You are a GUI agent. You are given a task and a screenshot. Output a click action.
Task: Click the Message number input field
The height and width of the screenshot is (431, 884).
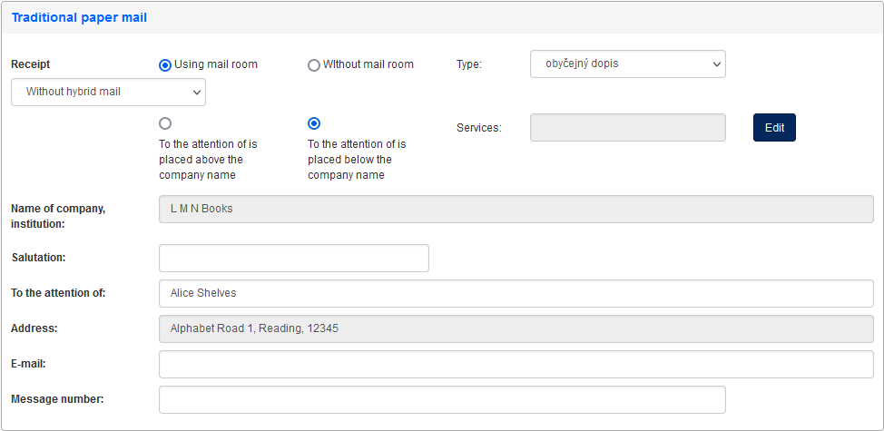tap(442, 400)
